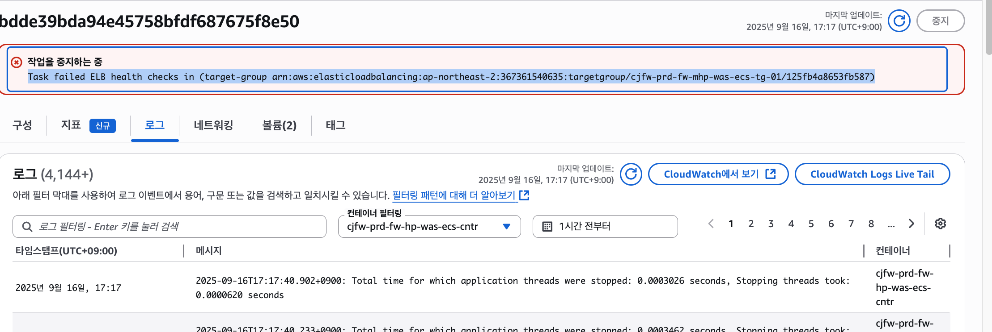Select log page 7
The width and height of the screenshot is (992, 332).
(851, 224)
